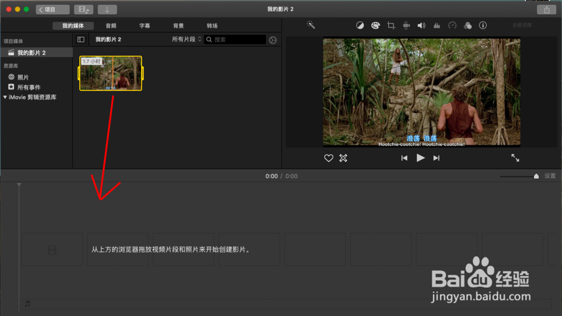The height and width of the screenshot is (316, 562).
Task: Open the timeline 设置 settings
Action: coord(550,176)
